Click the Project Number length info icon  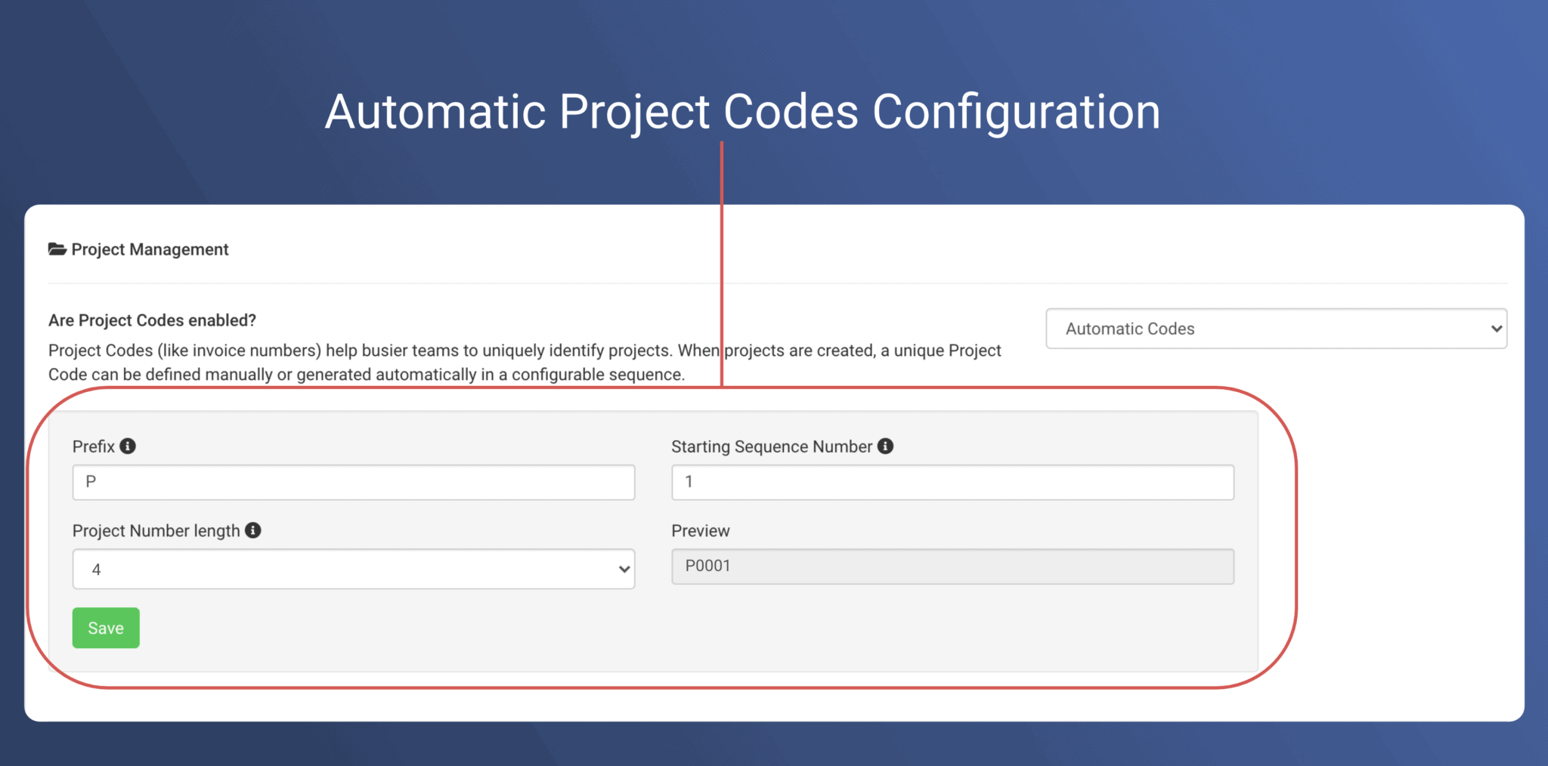point(255,530)
